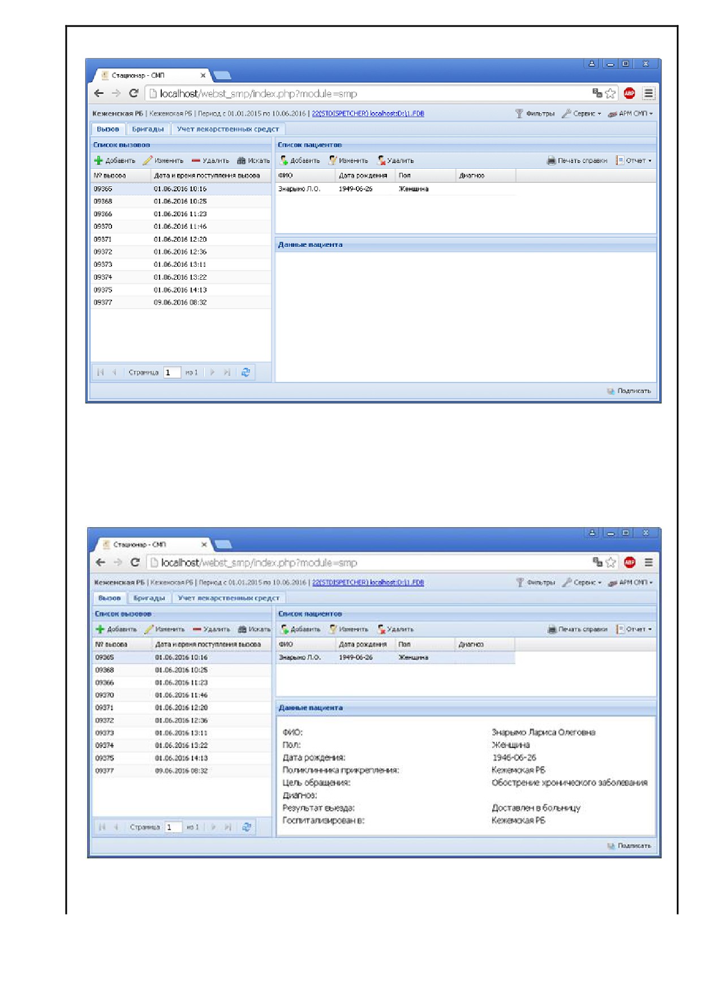Click the STDISPETCHER link in lower window
Image resolution: width=701 pixels, height=992 pixels.
tap(368, 582)
